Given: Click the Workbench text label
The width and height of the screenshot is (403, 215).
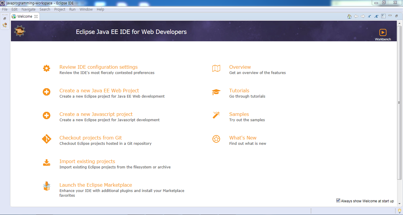Looking at the screenshot, I should click(x=383, y=39).
